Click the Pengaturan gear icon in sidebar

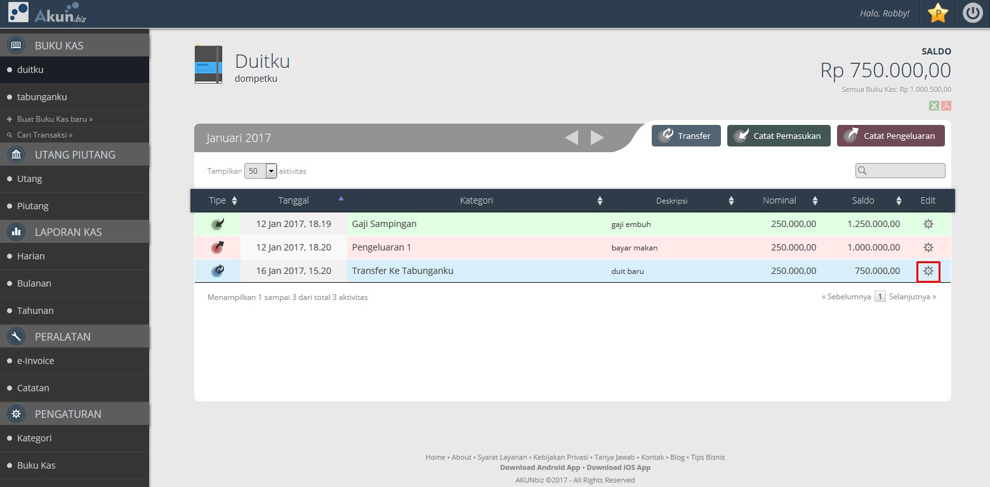(x=16, y=413)
